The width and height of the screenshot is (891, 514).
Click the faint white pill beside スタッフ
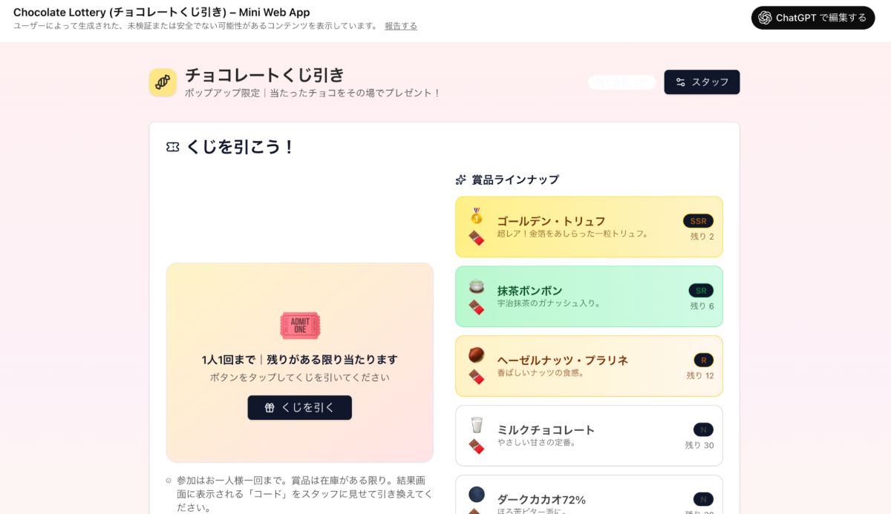622,82
